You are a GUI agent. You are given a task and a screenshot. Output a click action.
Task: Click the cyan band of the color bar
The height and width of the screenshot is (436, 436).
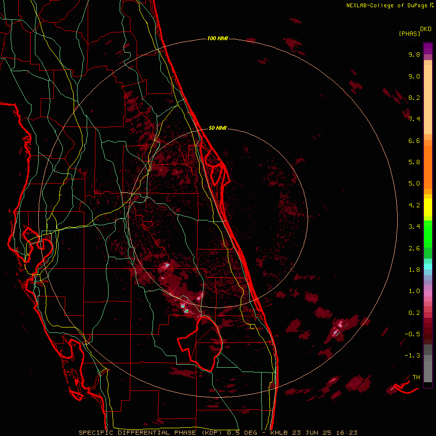coord(428,266)
